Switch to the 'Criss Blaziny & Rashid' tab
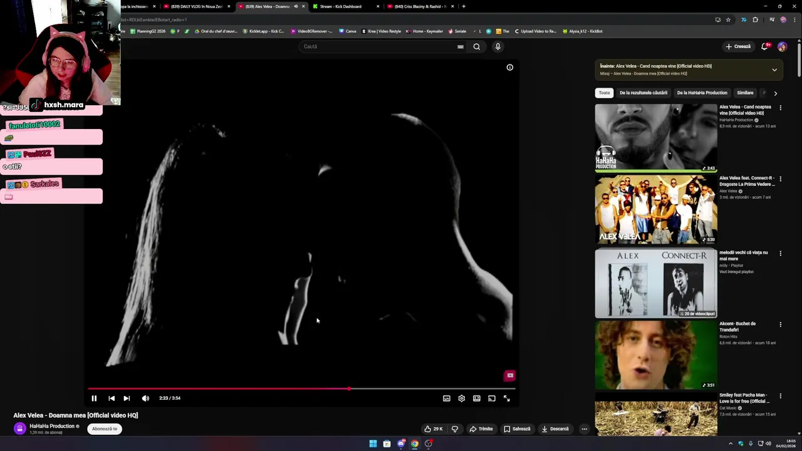Screen dimensions: 802x451 420,6
